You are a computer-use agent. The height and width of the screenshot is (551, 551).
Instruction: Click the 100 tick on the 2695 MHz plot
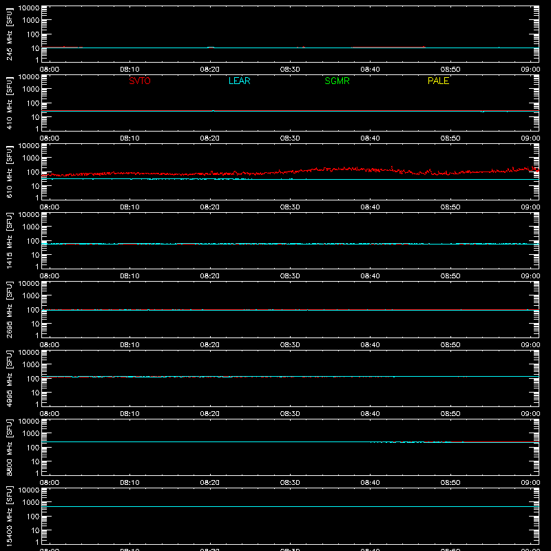pos(33,310)
